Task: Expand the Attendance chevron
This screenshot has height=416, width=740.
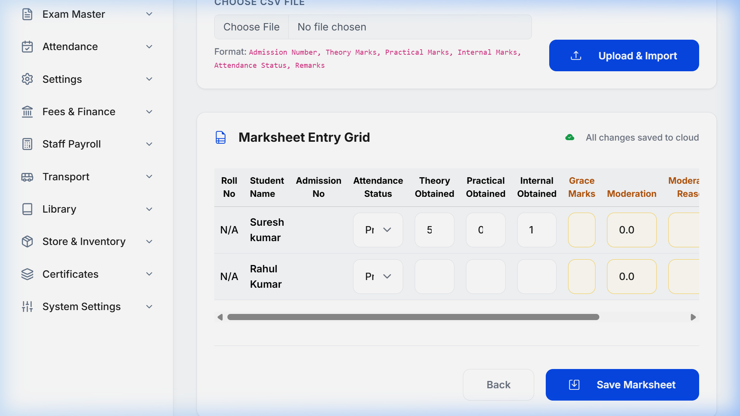Action: click(150, 47)
